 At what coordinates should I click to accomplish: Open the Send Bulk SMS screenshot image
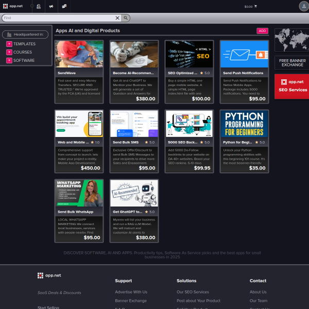click(134, 124)
